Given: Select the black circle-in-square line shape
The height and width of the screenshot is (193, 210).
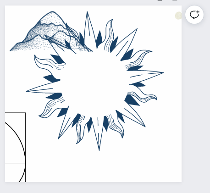Looking at the screenshot, I should pyautogui.click(x=15, y=147).
